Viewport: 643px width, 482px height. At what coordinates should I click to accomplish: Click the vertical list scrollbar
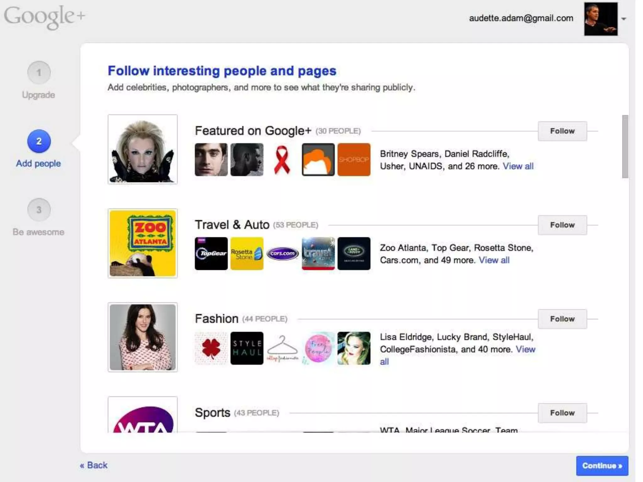click(625, 147)
